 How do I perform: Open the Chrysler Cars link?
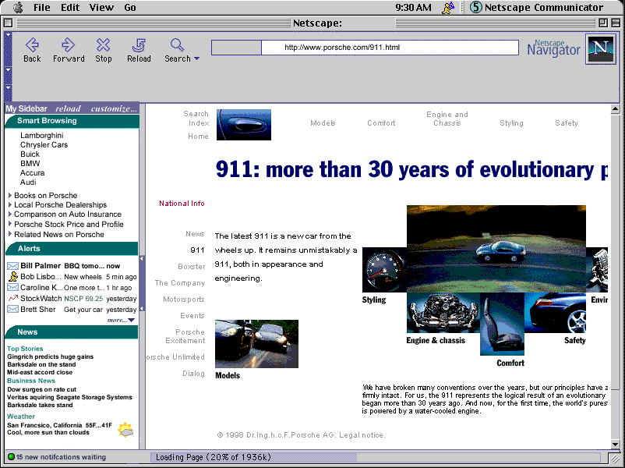(x=44, y=145)
